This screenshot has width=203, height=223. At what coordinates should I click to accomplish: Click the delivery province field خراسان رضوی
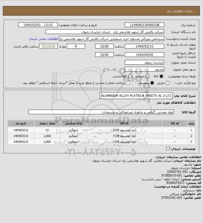(145, 62)
